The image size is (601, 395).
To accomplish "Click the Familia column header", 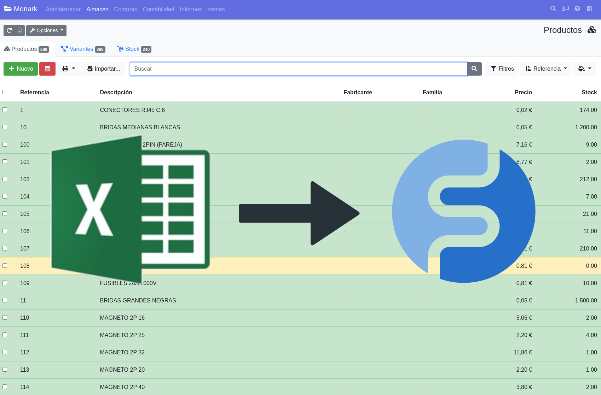I will coord(432,92).
